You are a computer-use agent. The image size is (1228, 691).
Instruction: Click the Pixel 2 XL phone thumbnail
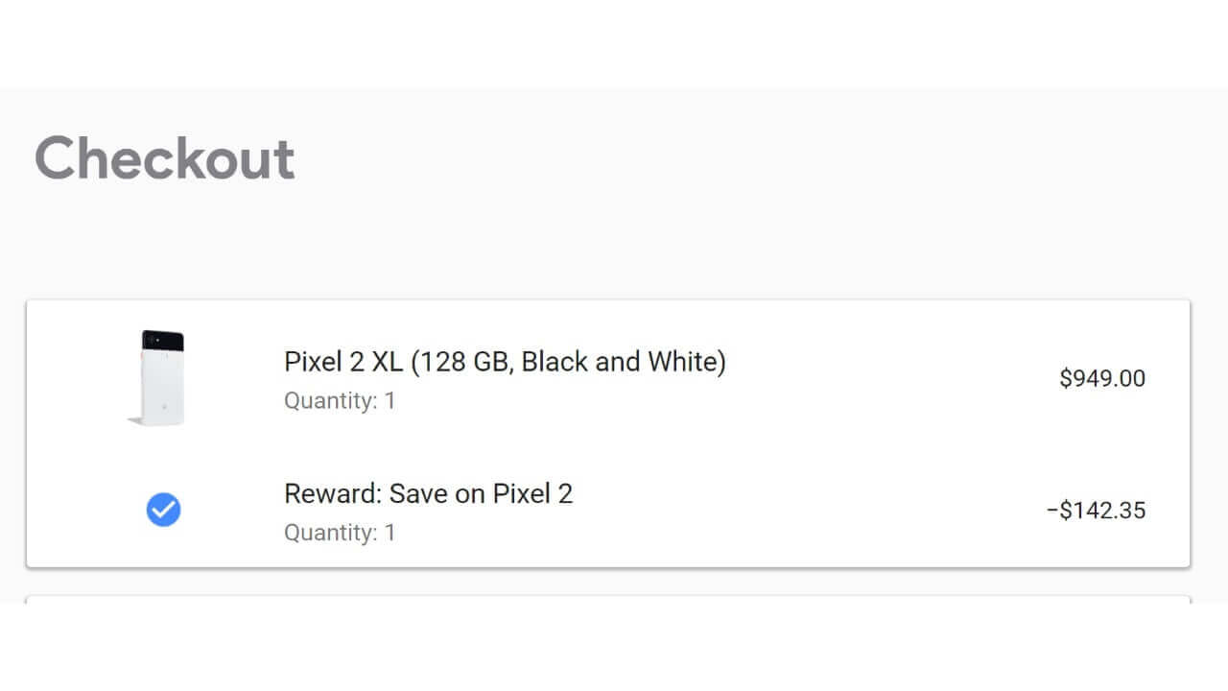(158, 378)
